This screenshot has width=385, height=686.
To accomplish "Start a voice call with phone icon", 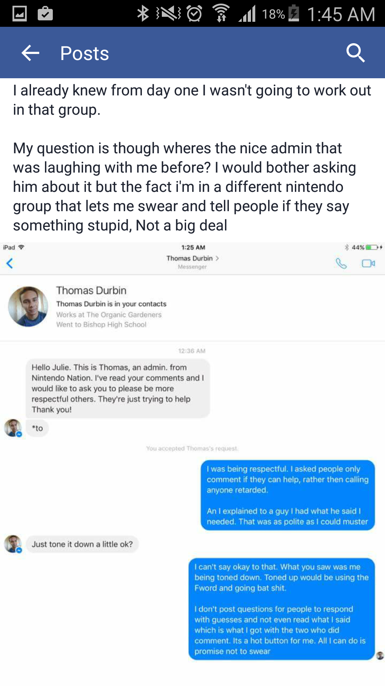I will (341, 264).
